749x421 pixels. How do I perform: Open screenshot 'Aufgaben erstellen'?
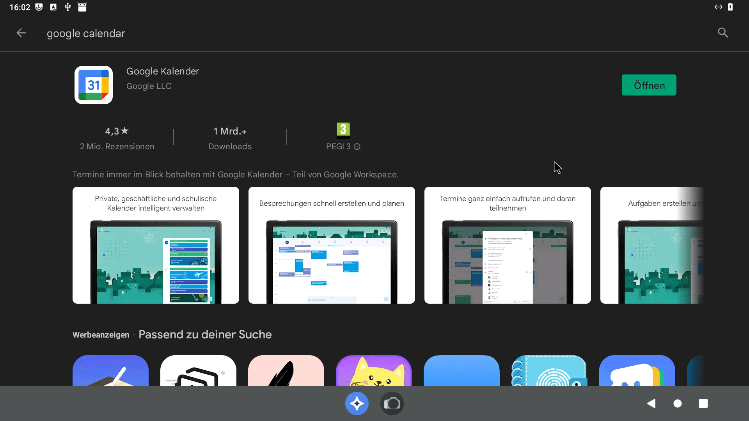(x=652, y=245)
